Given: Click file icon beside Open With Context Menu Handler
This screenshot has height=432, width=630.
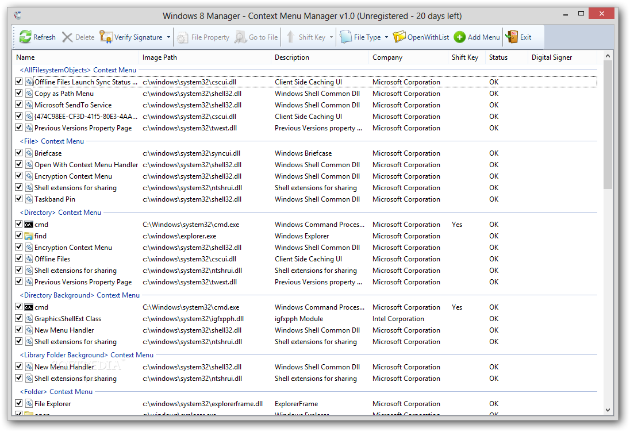Looking at the screenshot, I should point(29,165).
